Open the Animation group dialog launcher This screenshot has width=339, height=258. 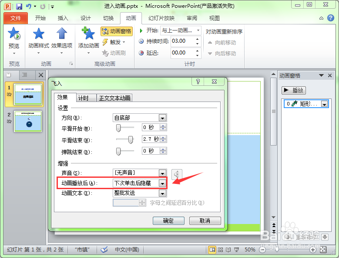point(71,64)
